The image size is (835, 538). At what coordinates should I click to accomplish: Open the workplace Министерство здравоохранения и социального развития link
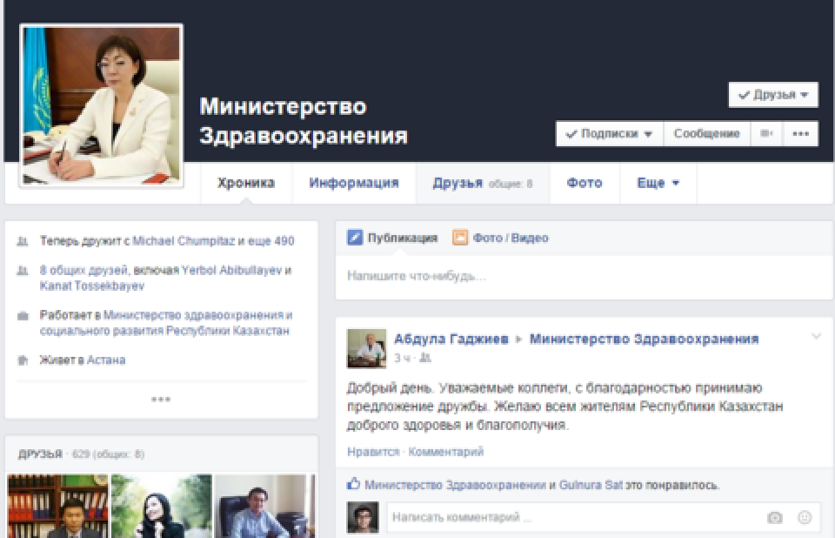tap(165, 323)
